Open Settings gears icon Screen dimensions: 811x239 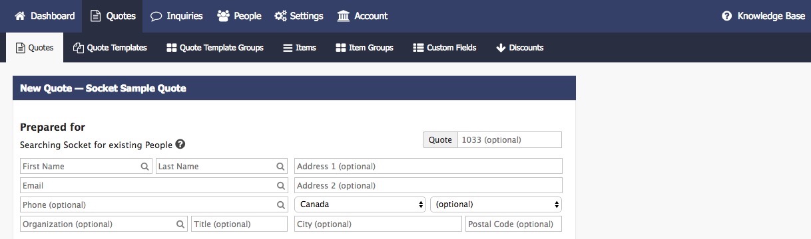[281, 16]
